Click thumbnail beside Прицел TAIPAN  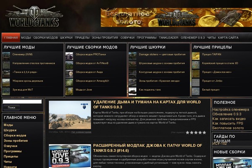pos(196,56)
